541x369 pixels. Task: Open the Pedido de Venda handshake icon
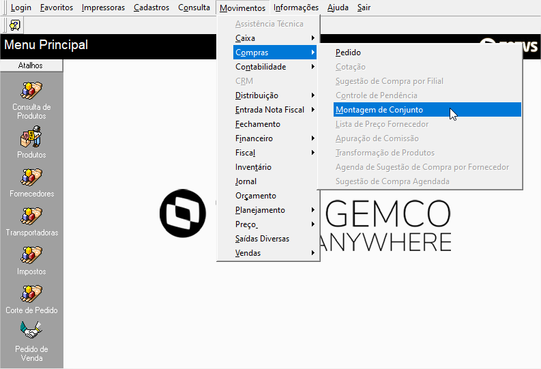tap(31, 329)
